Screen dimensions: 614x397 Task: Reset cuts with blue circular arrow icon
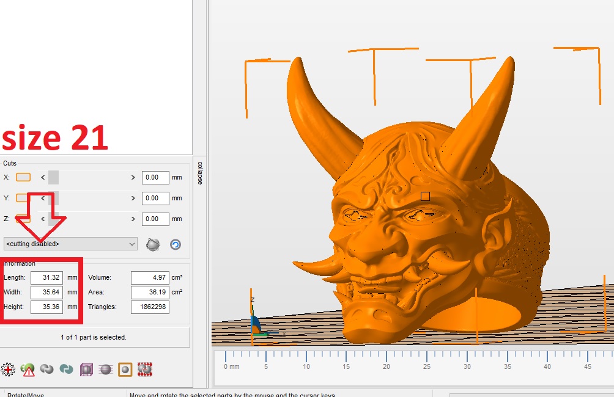pyautogui.click(x=176, y=244)
